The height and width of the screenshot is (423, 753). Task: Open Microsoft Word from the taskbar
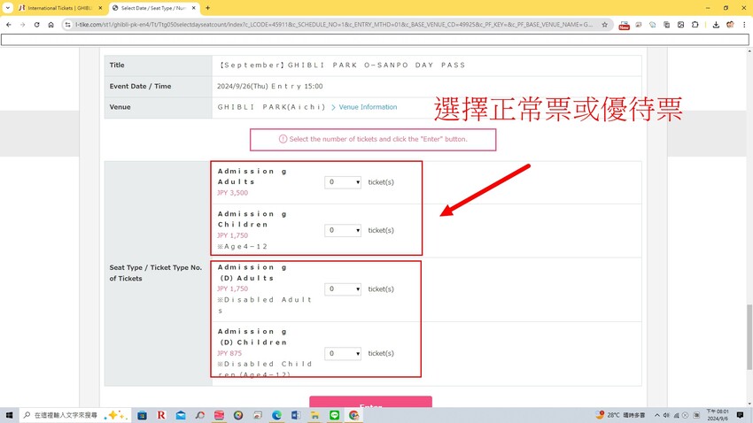[296, 415]
